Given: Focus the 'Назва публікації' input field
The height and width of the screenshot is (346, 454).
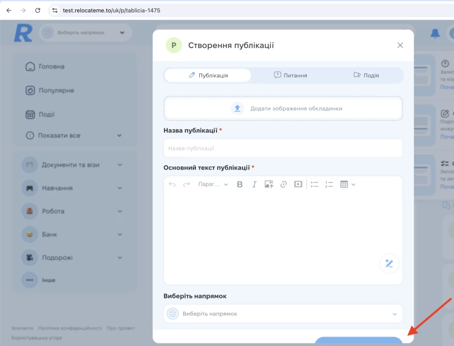Looking at the screenshot, I should [x=283, y=148].
